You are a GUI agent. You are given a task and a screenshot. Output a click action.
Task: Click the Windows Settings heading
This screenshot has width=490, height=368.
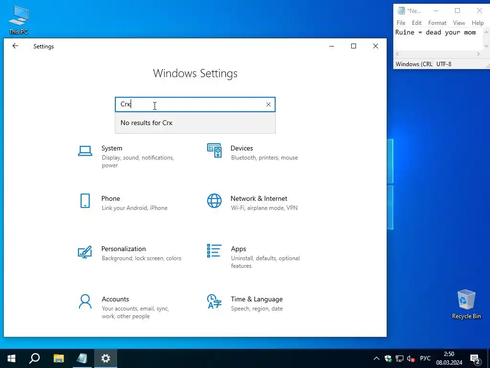click(195, 73)
